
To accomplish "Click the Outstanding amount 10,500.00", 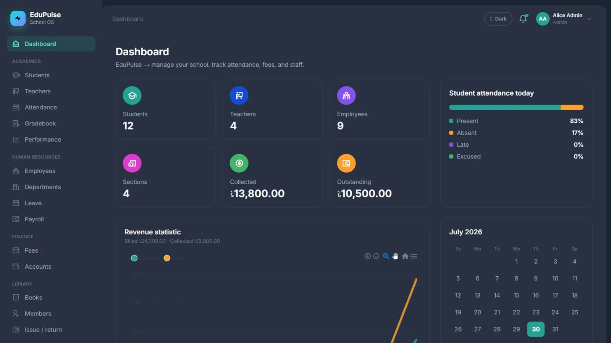I will coord(364,194).
